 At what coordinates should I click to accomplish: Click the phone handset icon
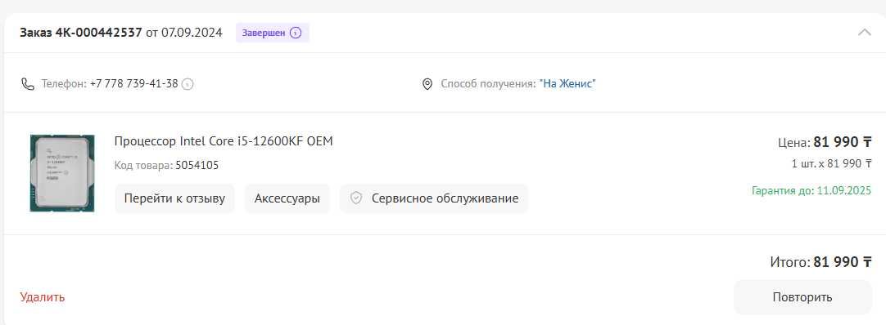[x=28, y=84]
